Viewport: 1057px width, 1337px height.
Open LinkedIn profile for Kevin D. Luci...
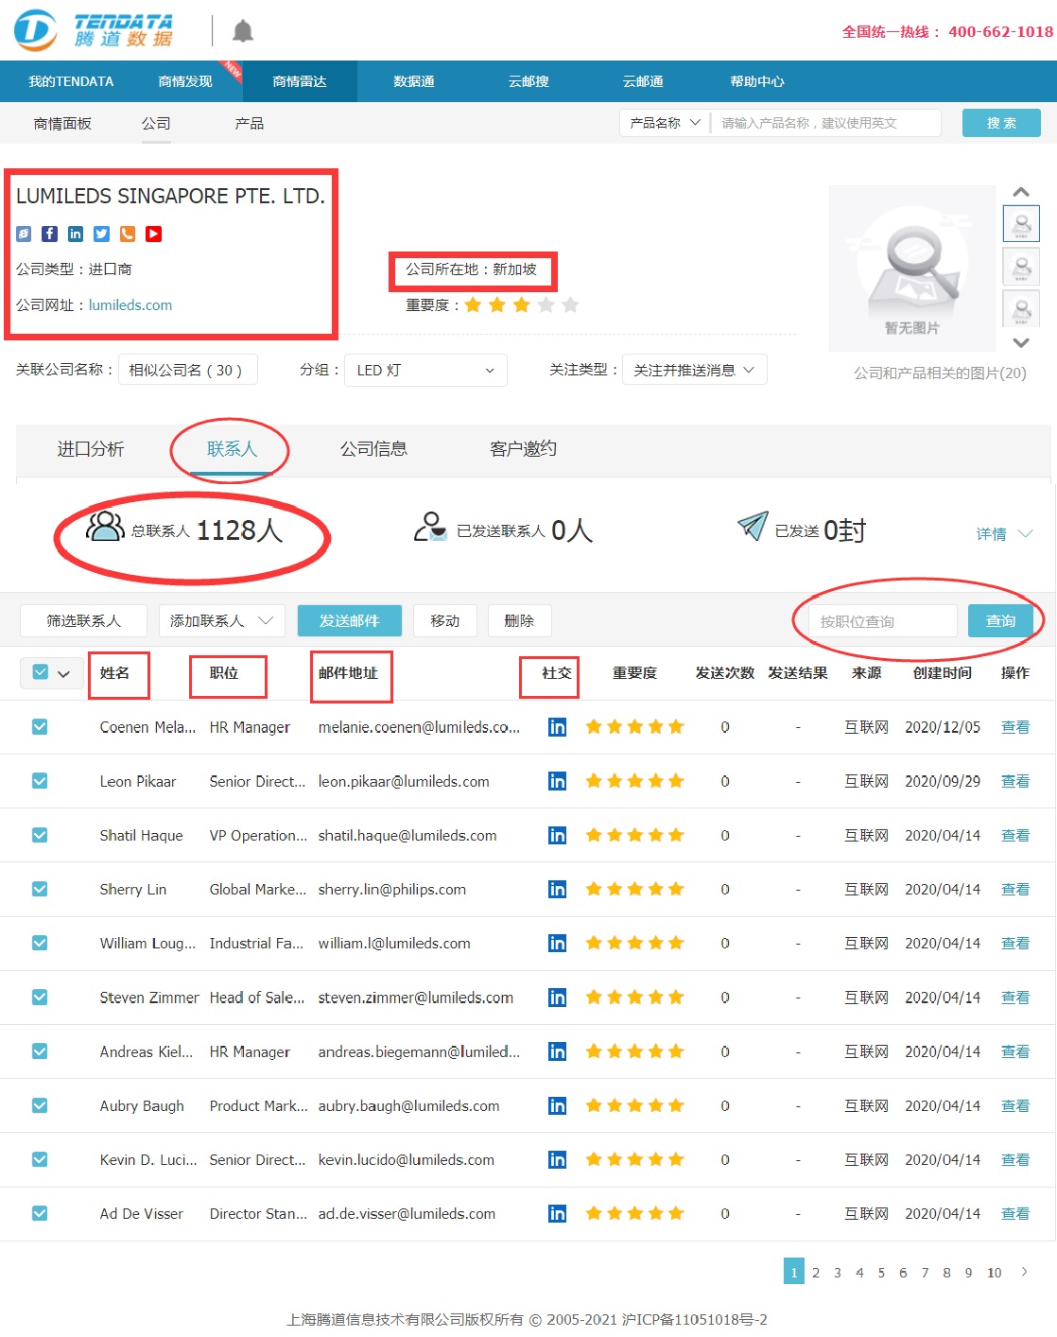(x=558, y=1159)
